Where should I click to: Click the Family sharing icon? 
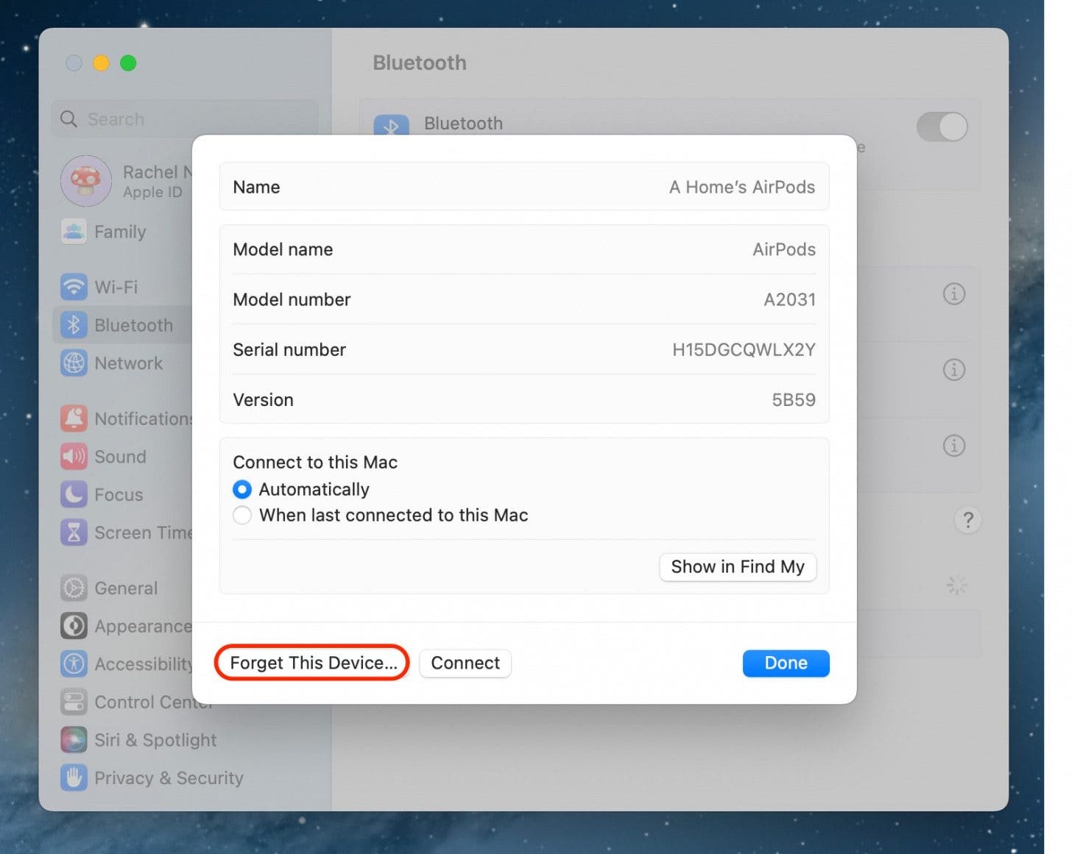(x=74, y=232)
